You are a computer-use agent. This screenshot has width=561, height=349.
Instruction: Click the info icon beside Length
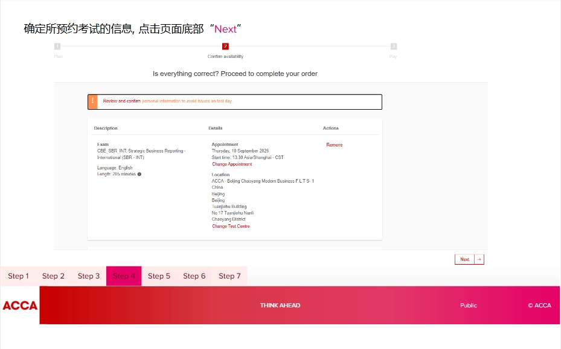tap(139, 174)
